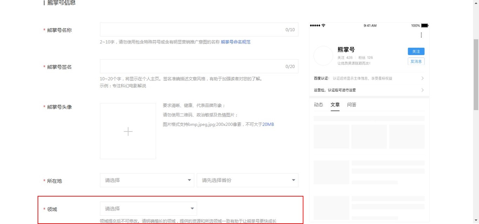Viewport: 479px width, 224px height.
Task: Expand the 领域 请选择 dropdown
Action: [148, 209]
